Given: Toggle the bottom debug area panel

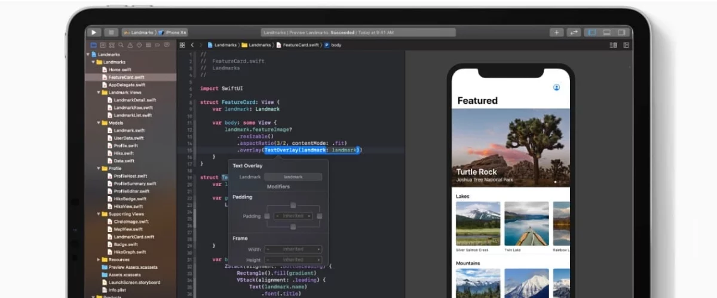Looking at the screenshot, I should click(606, 32).
